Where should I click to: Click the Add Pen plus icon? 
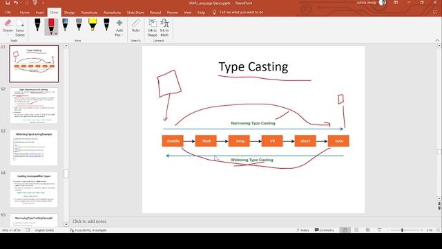click(x=119, y=23)
